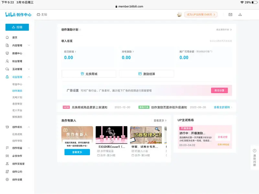Click video title 学霸、试卷太多怎…
259x194 pixels.
click(145, 147)
